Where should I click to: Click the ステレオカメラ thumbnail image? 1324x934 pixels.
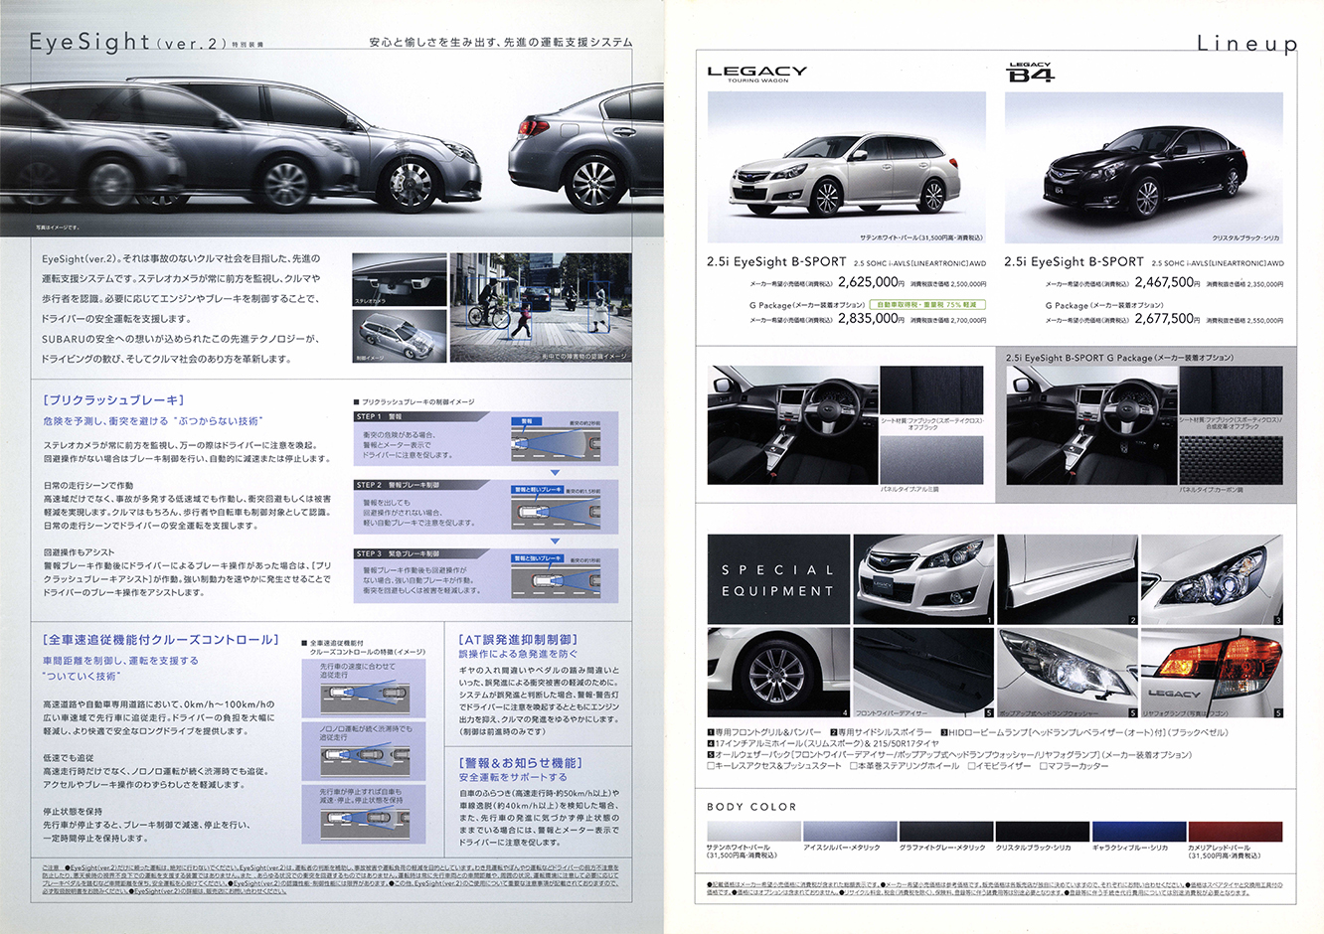[399, 279]
